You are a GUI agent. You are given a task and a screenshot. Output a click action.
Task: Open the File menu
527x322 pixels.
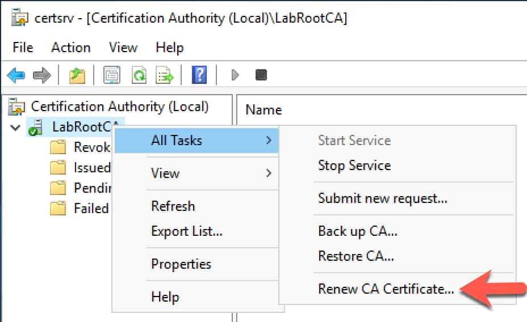click(x=23, y=47)
